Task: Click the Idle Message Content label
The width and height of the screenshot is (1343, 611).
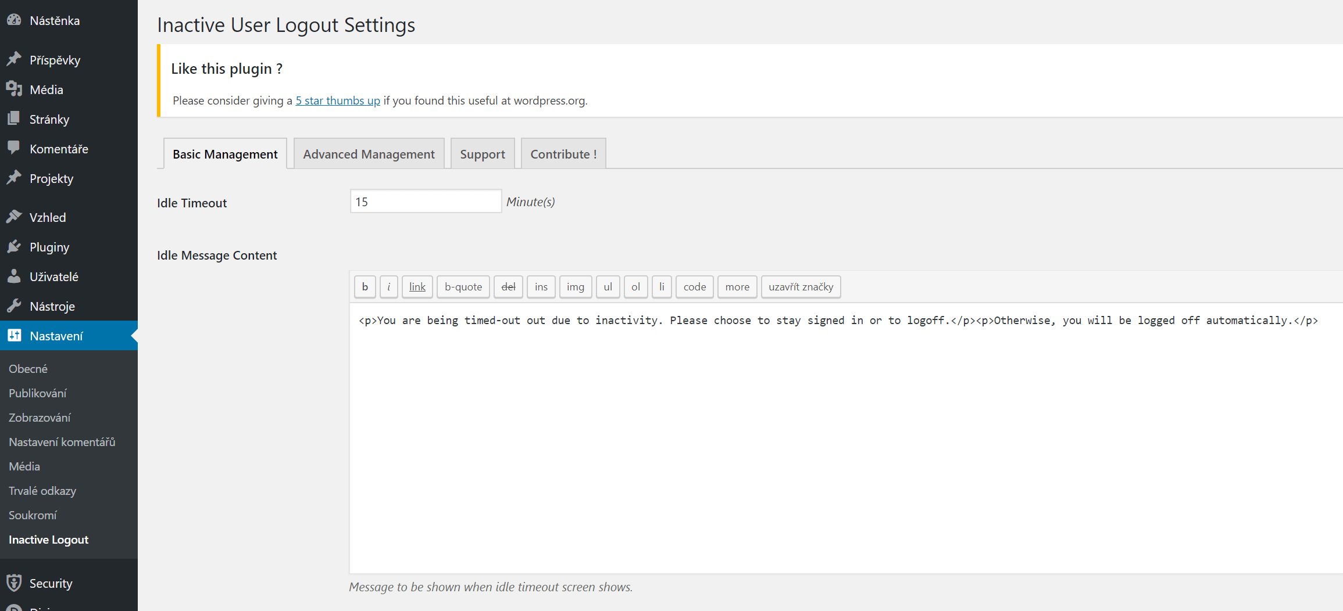Action: point(217,255)
